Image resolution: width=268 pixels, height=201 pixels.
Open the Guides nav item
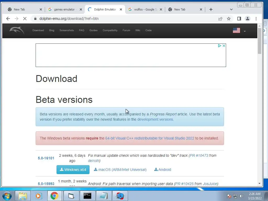click(x=93, y=30)
